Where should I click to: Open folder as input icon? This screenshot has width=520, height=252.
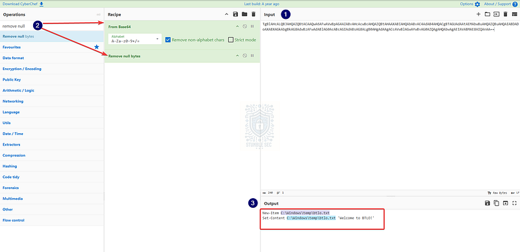pyautogui.click(x=487, y=14)
